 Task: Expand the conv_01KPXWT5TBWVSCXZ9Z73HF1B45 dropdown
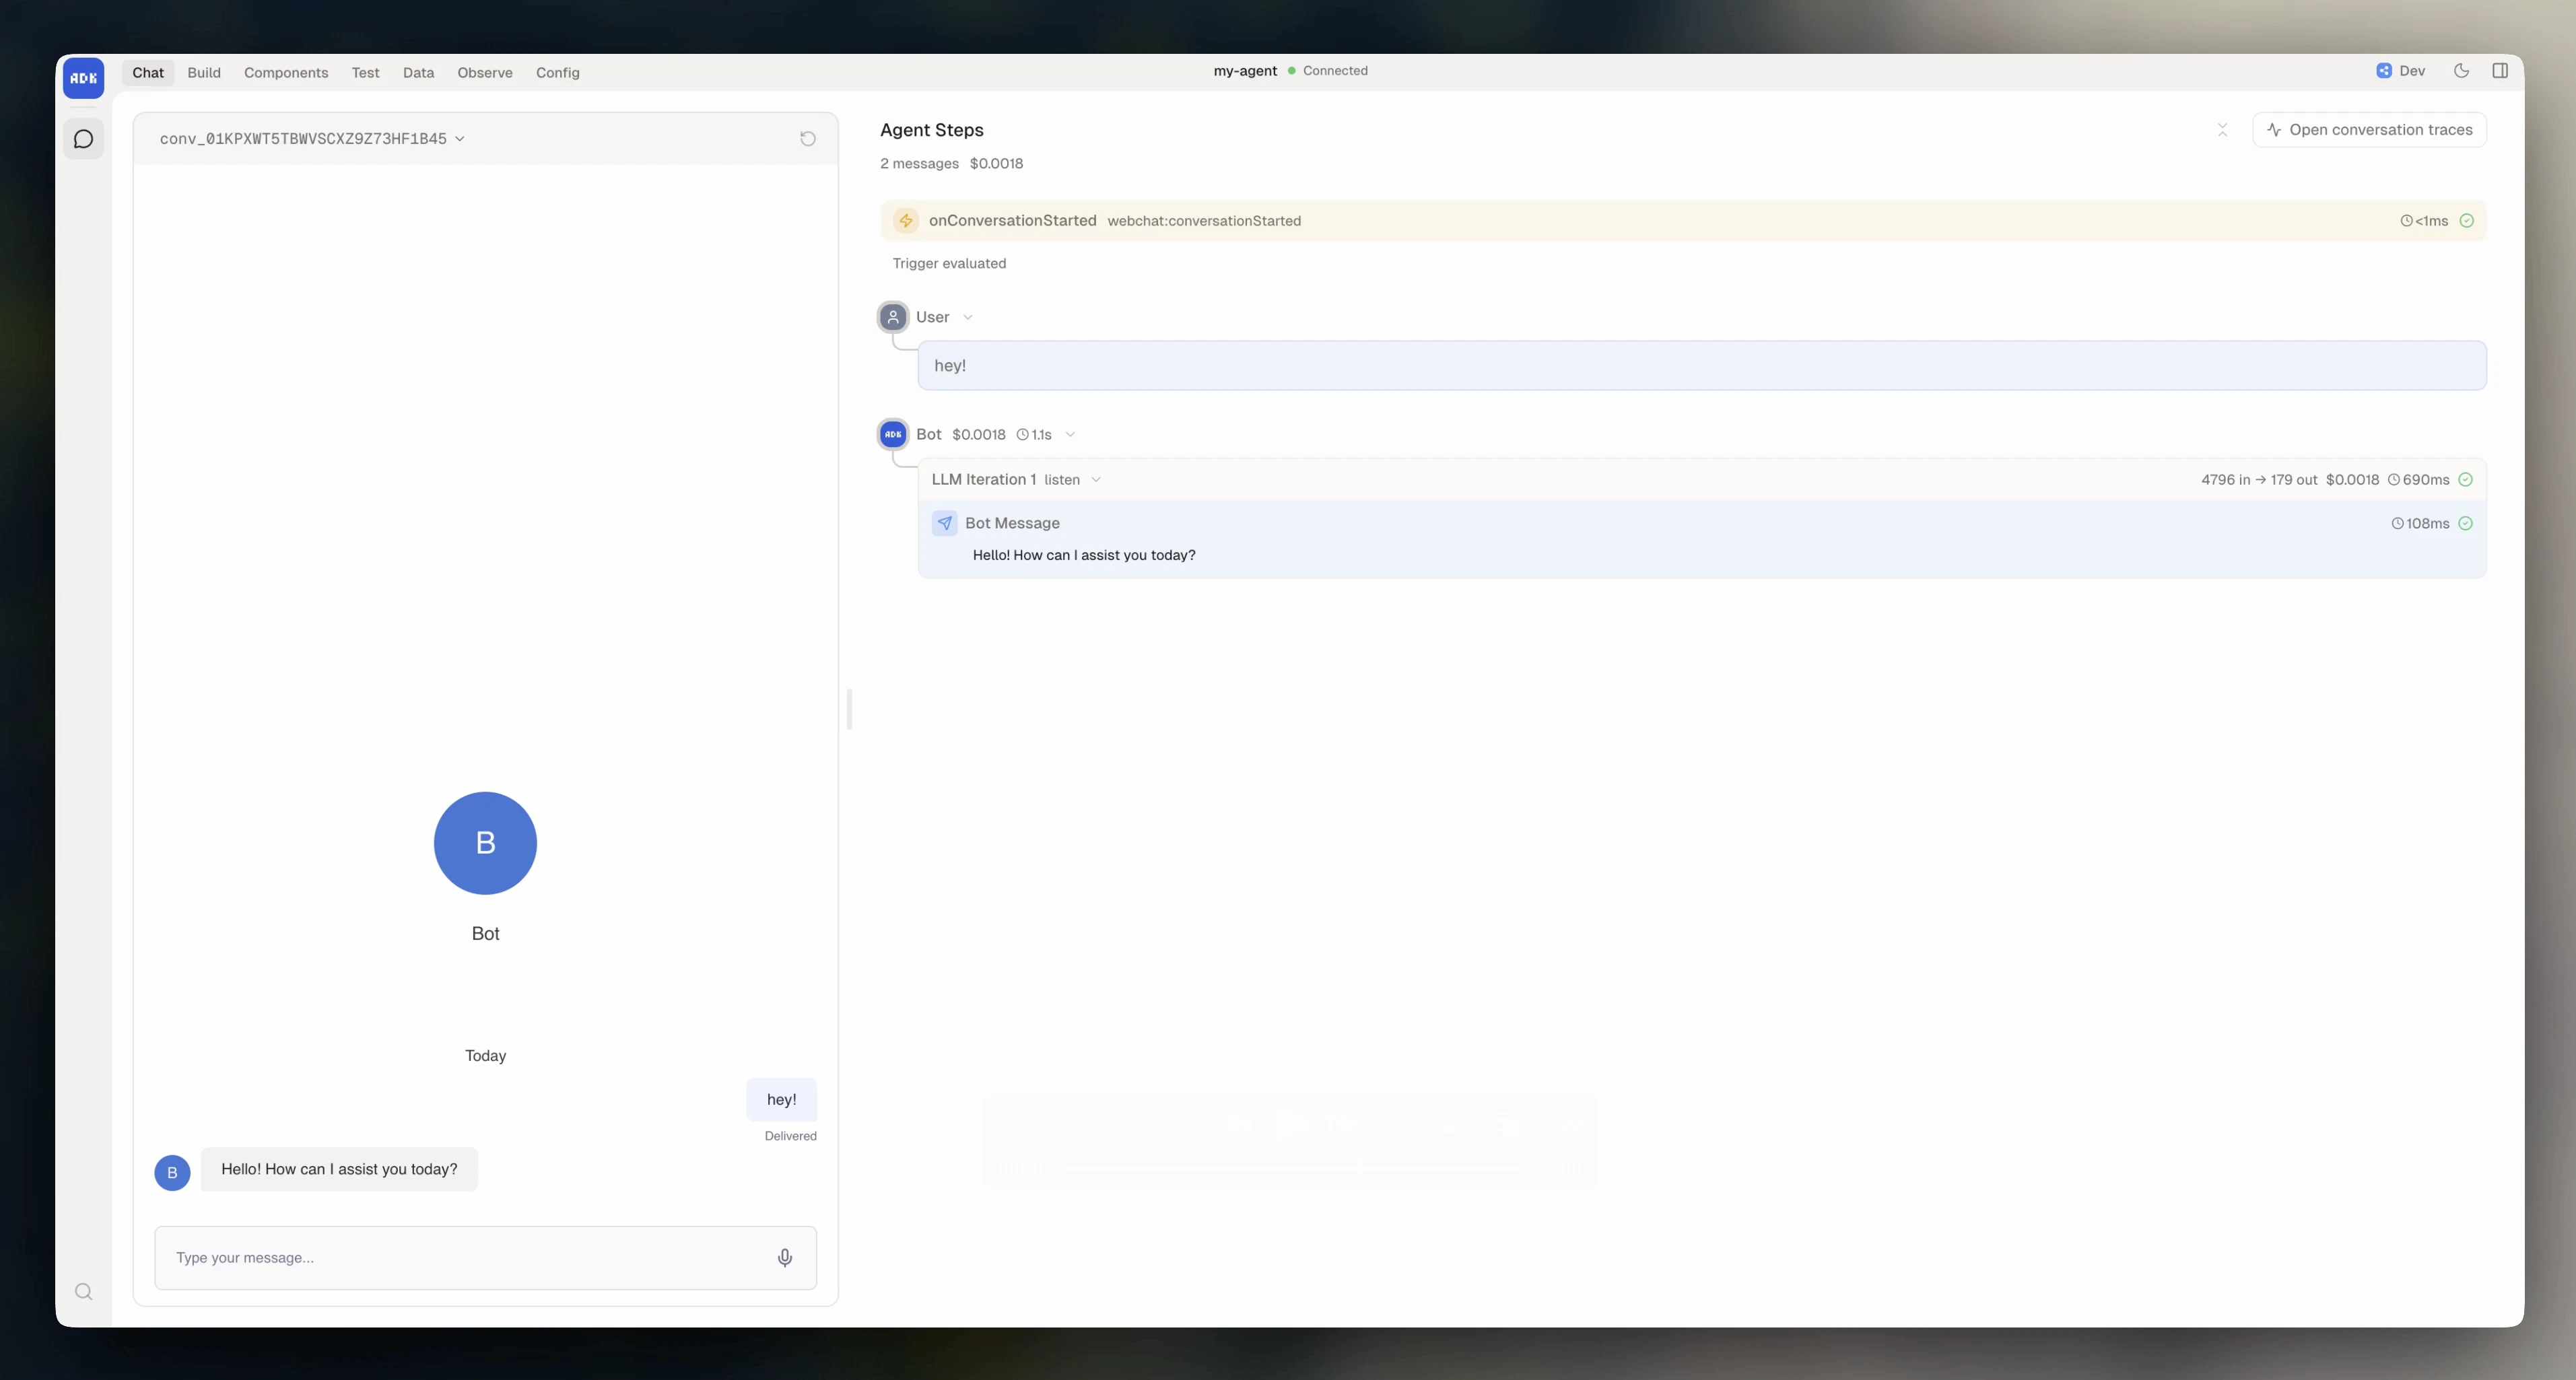[460, 138]
